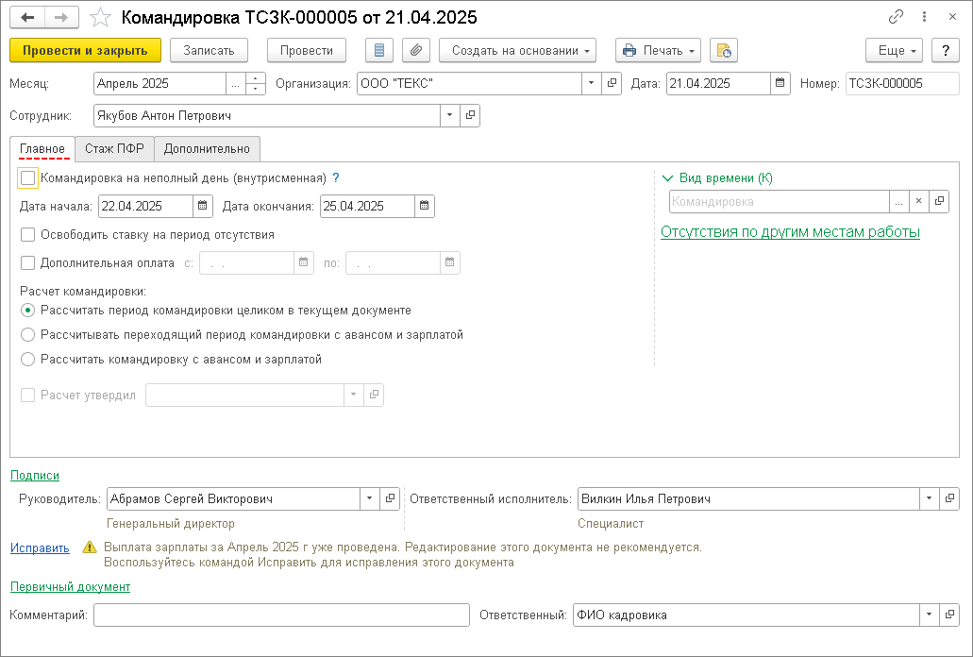This screenshot has width=973, height=657.
Task: Enable Командировка на неполный день checkbox
Action: (27, 177)
